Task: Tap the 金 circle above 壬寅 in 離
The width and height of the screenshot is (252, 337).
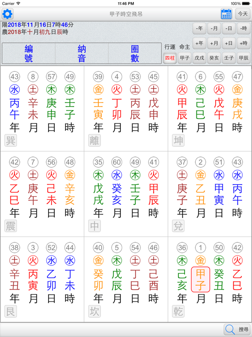Action: [x=98, y=90]
